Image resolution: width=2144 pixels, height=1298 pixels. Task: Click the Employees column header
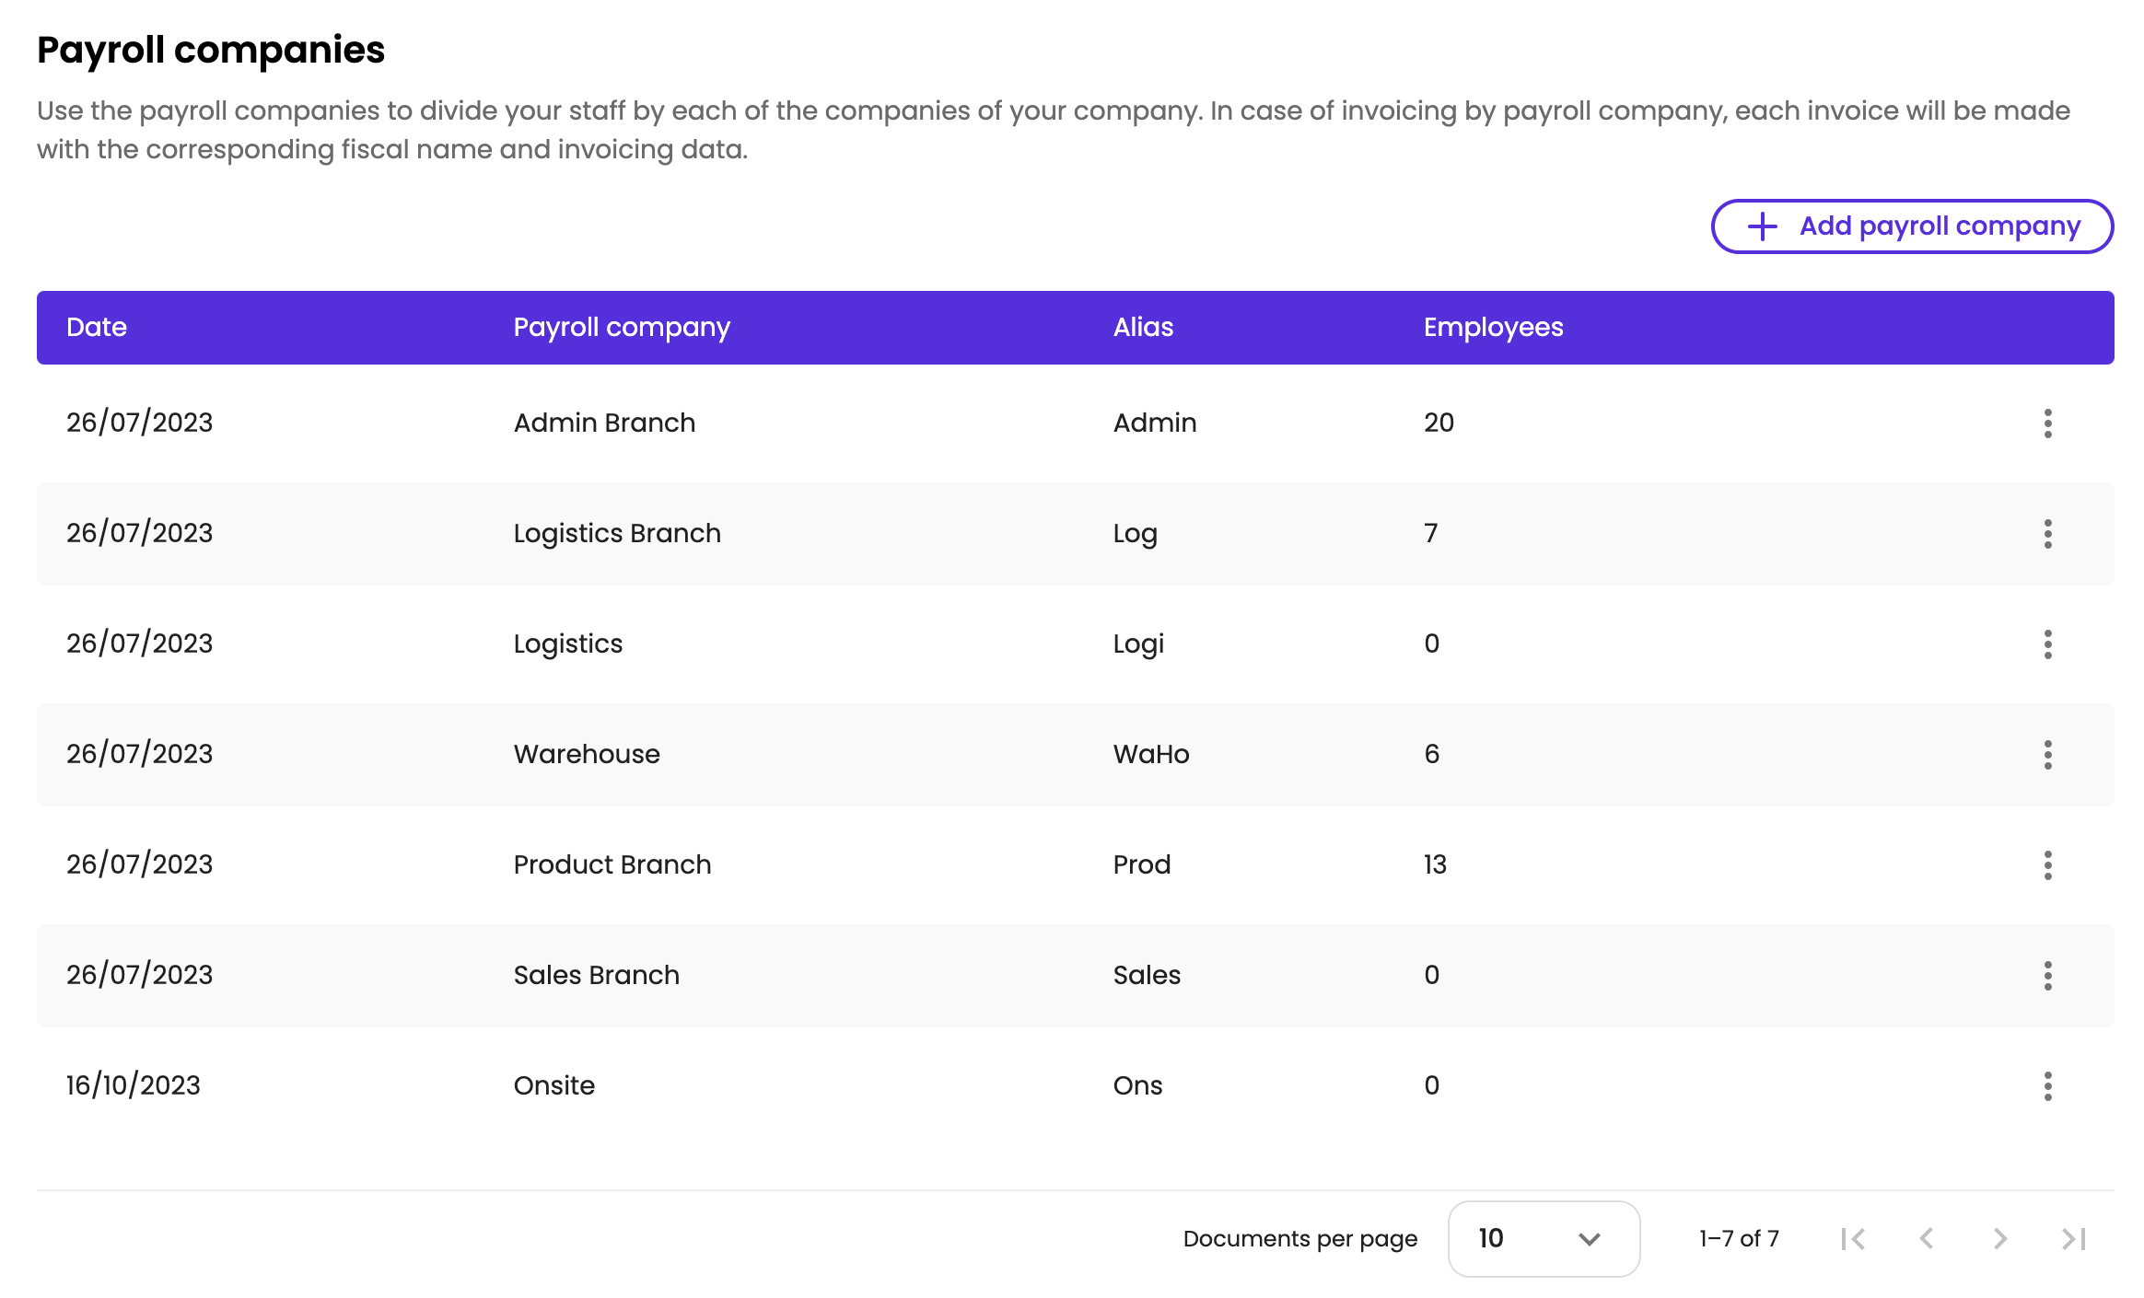1493,328
